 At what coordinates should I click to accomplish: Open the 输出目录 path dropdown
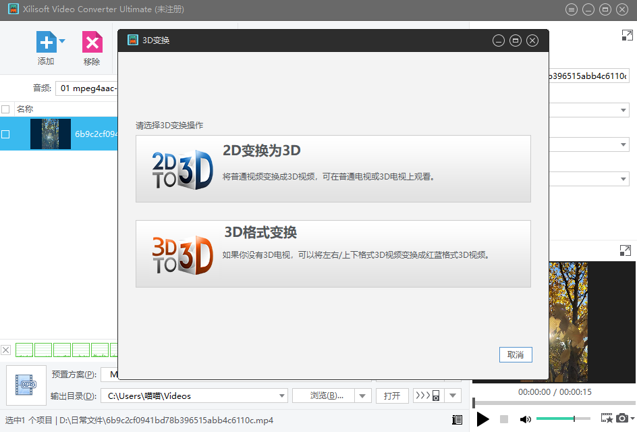[282, 396]
